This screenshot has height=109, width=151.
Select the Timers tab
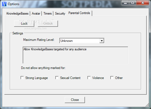pyautogui.click(x=47, y=14)
